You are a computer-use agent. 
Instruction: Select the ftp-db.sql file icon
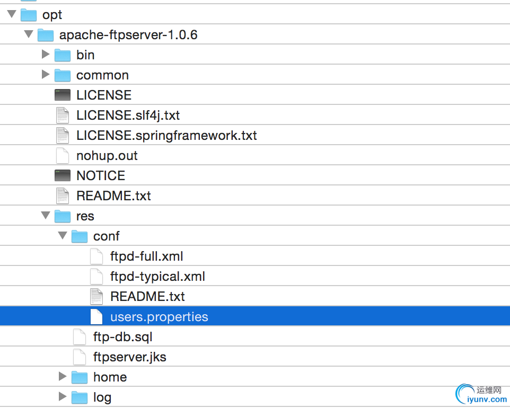(80, 337)
